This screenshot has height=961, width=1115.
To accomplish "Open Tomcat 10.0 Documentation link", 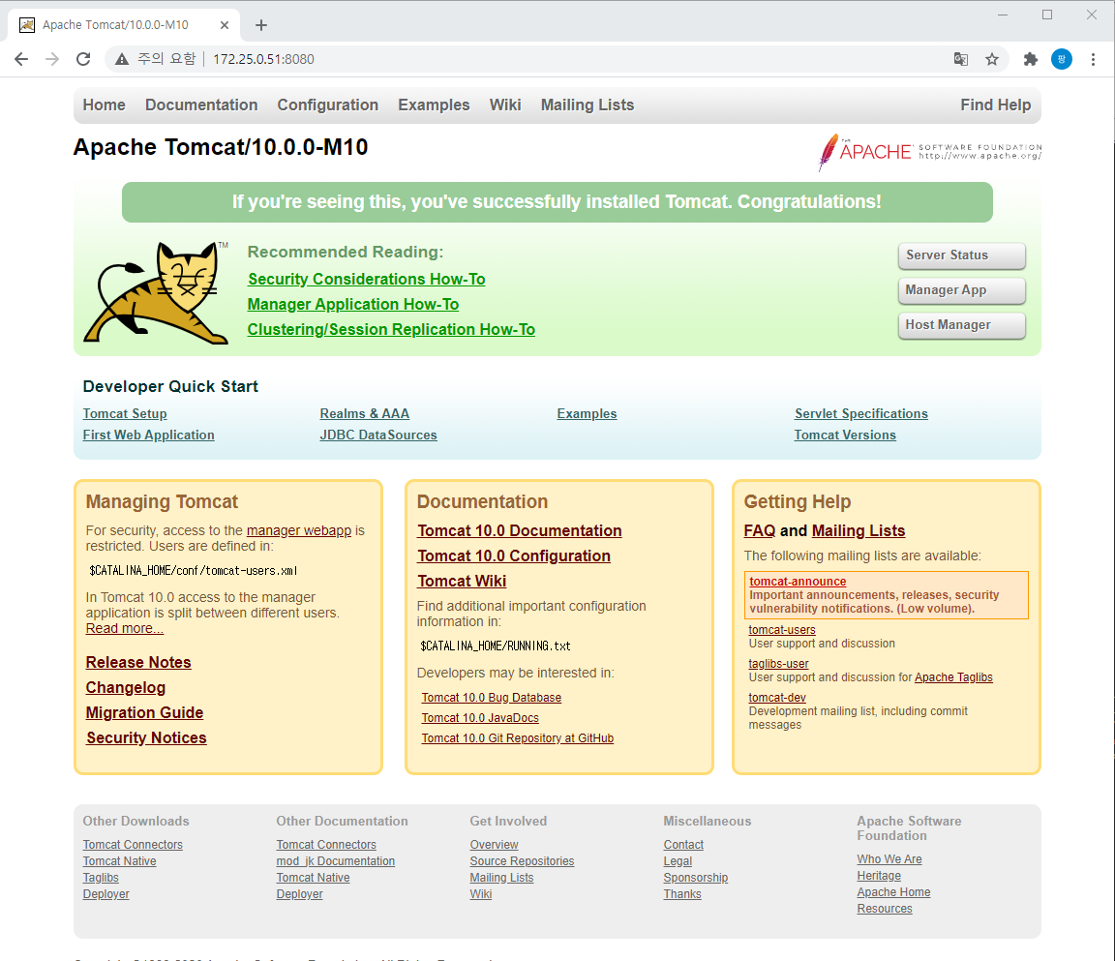I will (x=519, y=531).
